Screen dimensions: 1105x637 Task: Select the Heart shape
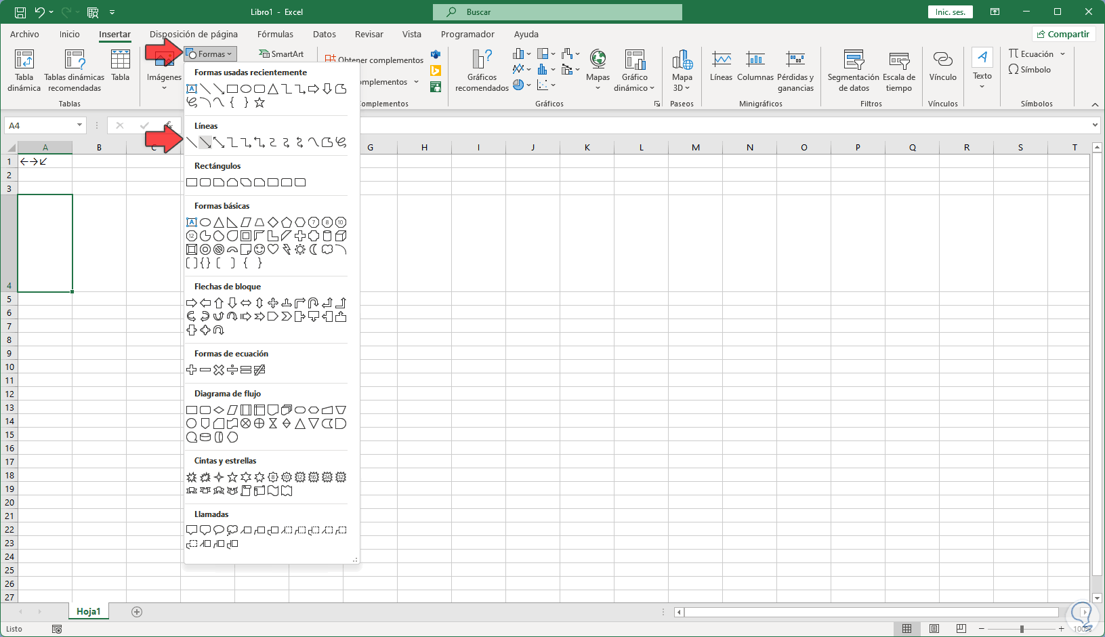[x=273, y=249]
